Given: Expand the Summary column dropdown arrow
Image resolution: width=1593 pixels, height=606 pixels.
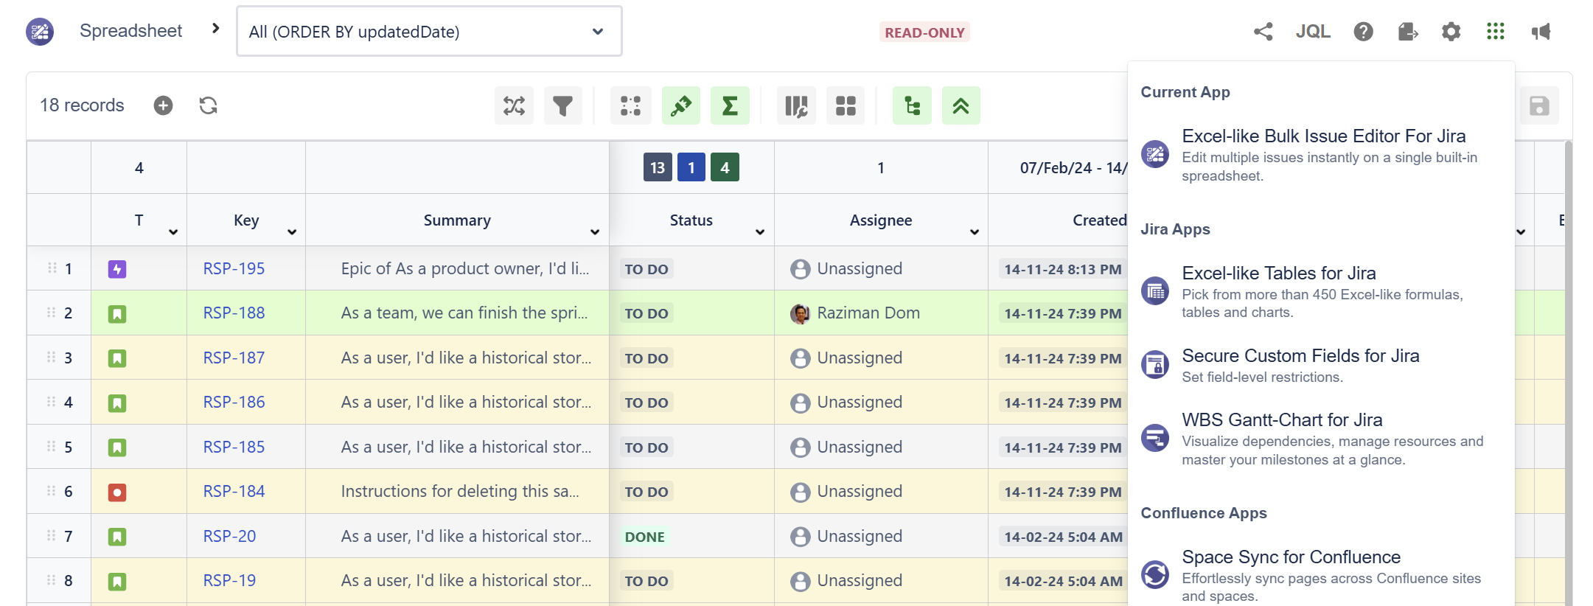Looking at the screenshot, I should [x=594, y=232].
